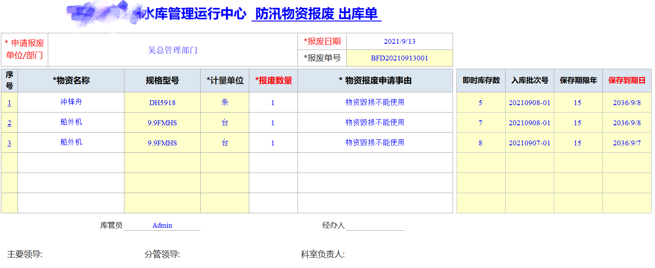The image size is (655, 268).
Task: Select the 冲锋舟 material name cell
Action: point(70,102)
